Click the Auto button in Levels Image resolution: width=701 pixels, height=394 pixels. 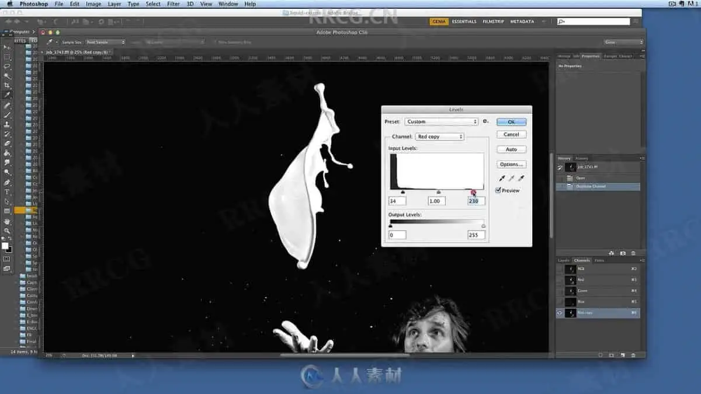tap(511, 149)
